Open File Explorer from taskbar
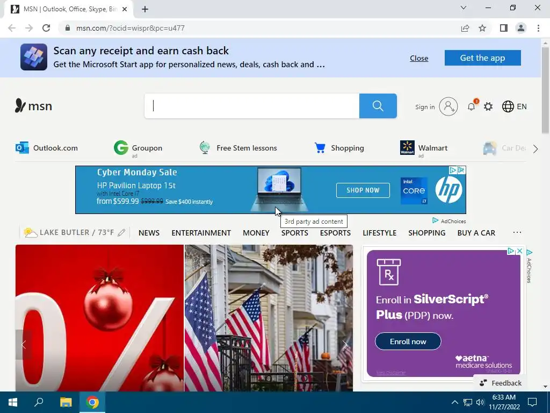Image resolution: width=550 pixels, height=413 pixels. [66, 402]
